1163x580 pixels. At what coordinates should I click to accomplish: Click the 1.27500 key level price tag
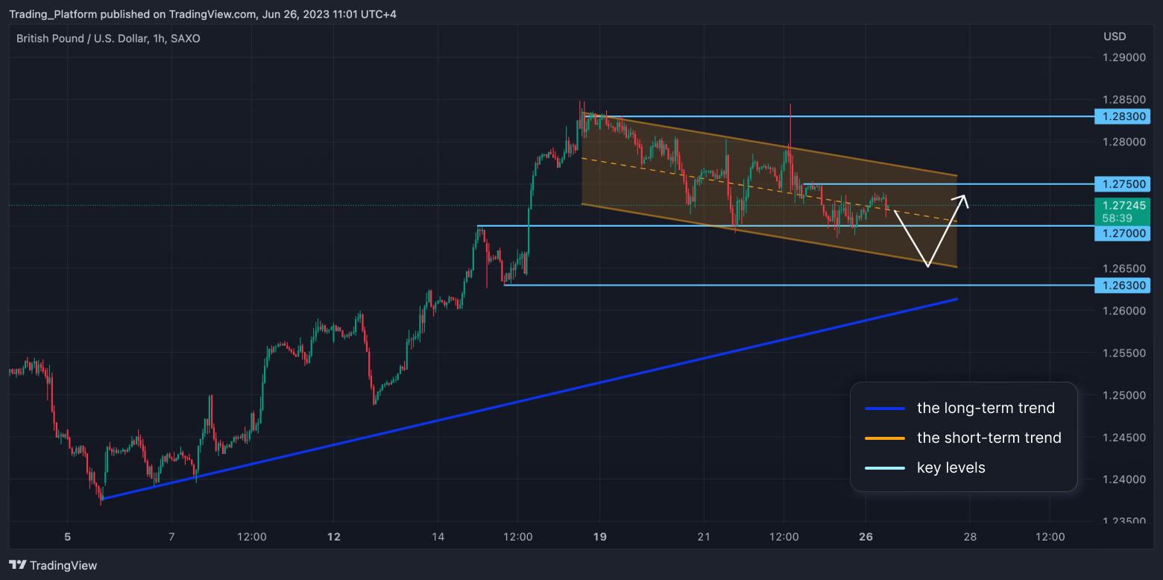point(1123,184)
